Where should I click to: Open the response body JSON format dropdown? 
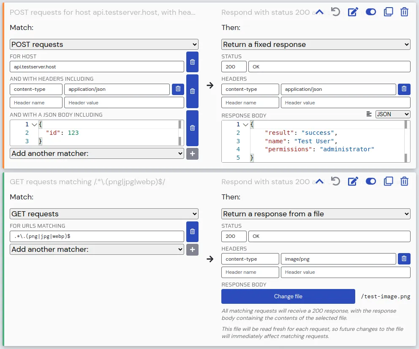[392, 114]
